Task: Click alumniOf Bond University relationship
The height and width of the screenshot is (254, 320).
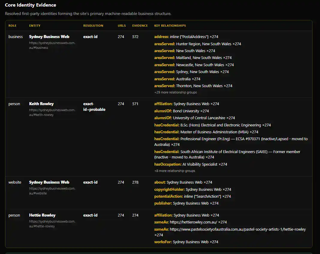Action: pyautogui.click(x=182, y=111)
